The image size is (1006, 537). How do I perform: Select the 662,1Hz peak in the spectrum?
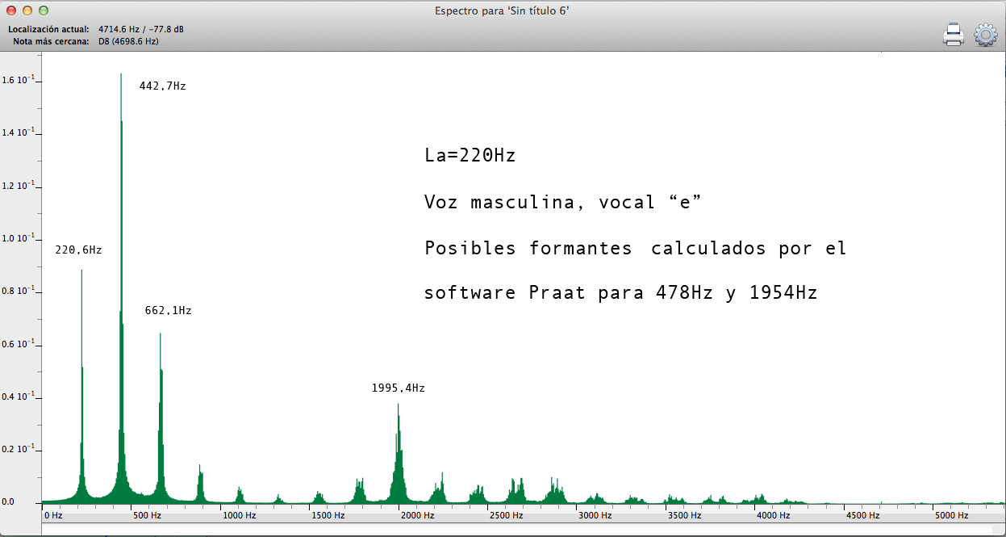click(x=161, y=404)
